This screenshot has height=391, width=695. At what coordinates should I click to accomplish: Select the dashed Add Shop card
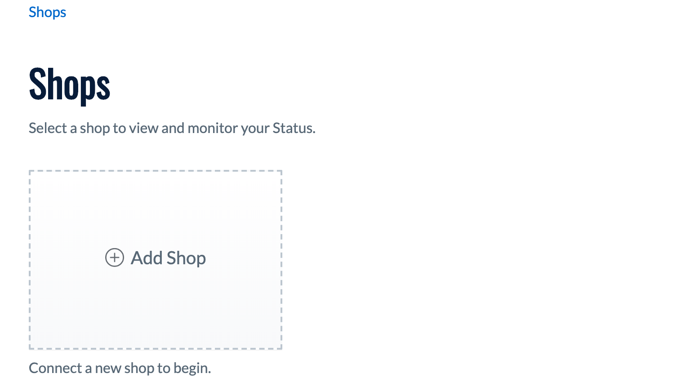[156, 260]
